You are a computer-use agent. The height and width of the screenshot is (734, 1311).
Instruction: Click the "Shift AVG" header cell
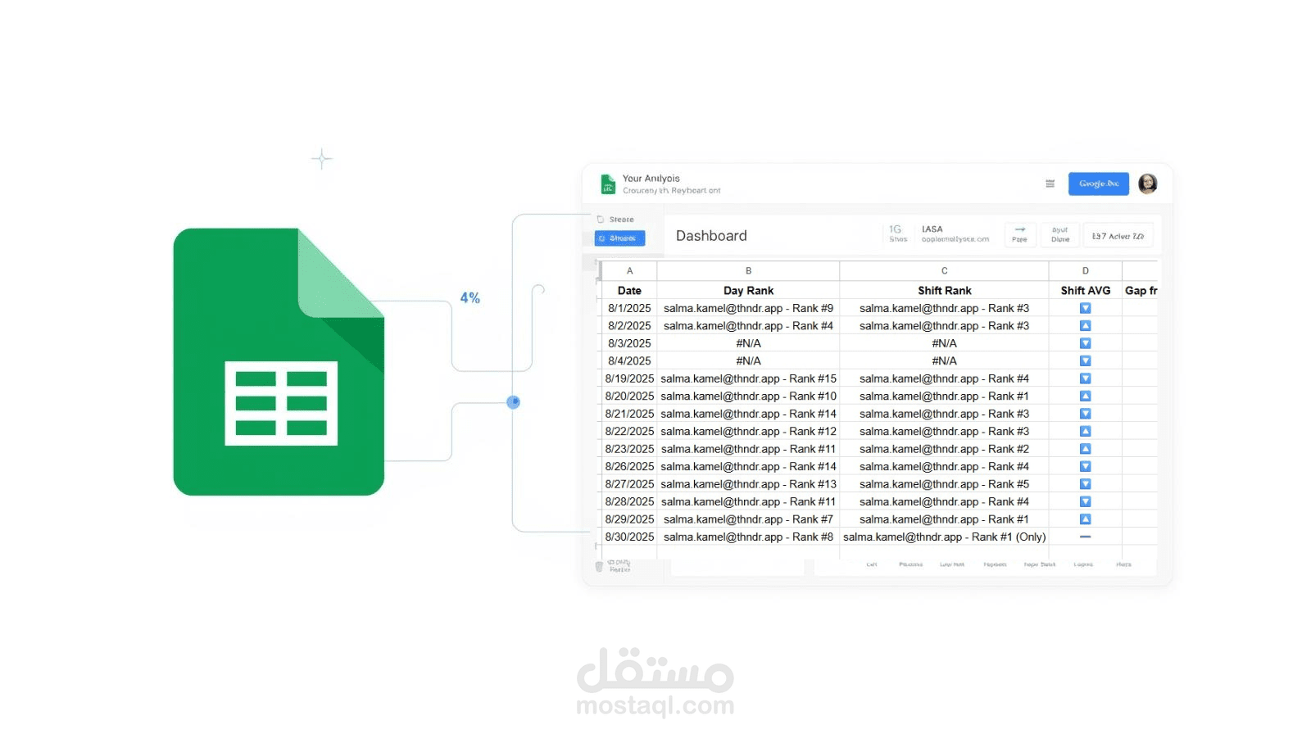tap(1085, 291)
